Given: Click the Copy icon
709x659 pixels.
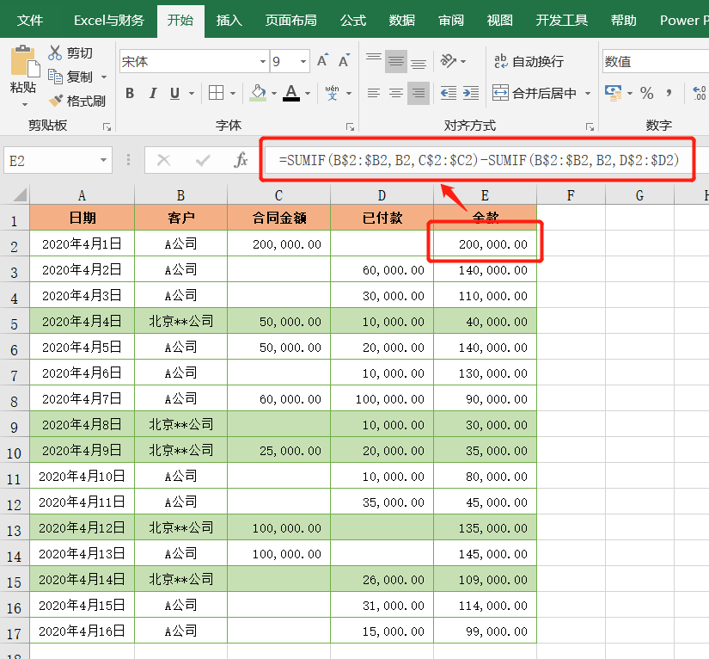Looking at the screenshot, I should [55, 77].
